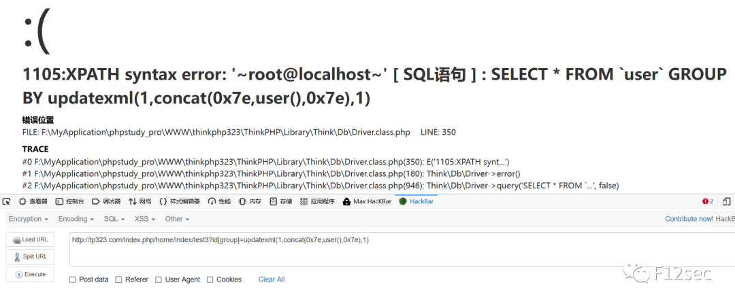The height and width of the screenshot is (304, 735).
Task: Open the 应用程序 application tab
Action: [317, 201]
